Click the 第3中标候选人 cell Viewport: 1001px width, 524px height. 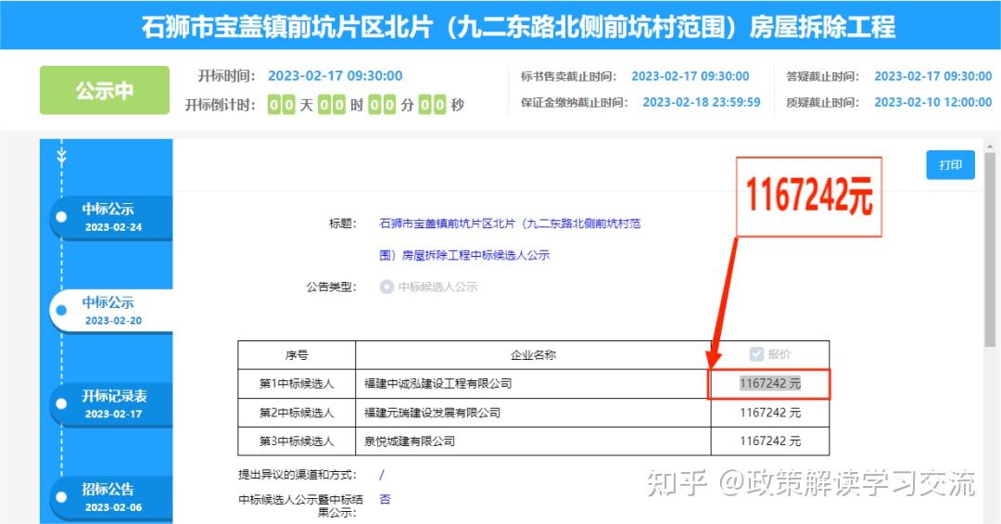tap(297, 441)
